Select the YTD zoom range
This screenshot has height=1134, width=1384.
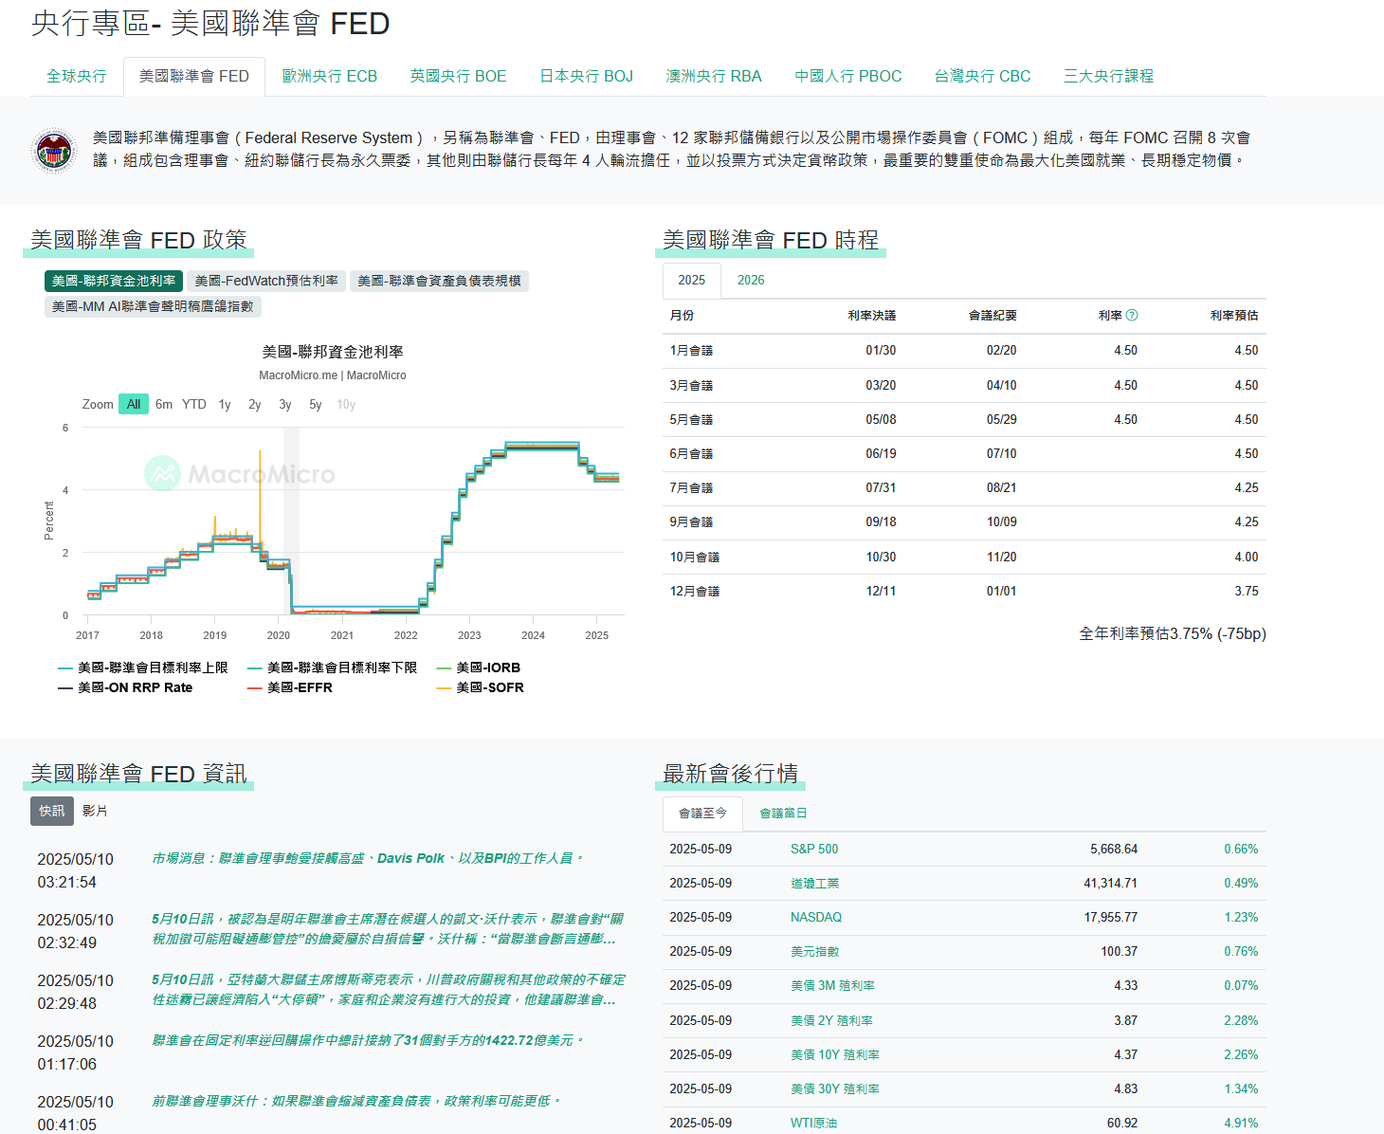pyautogui.click(x=194, y=404)
